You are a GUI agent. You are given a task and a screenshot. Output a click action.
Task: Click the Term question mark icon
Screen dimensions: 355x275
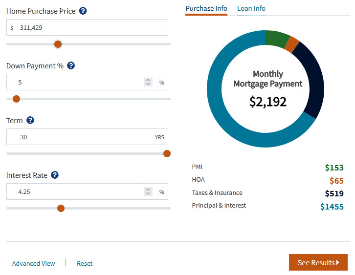point(30,120)
